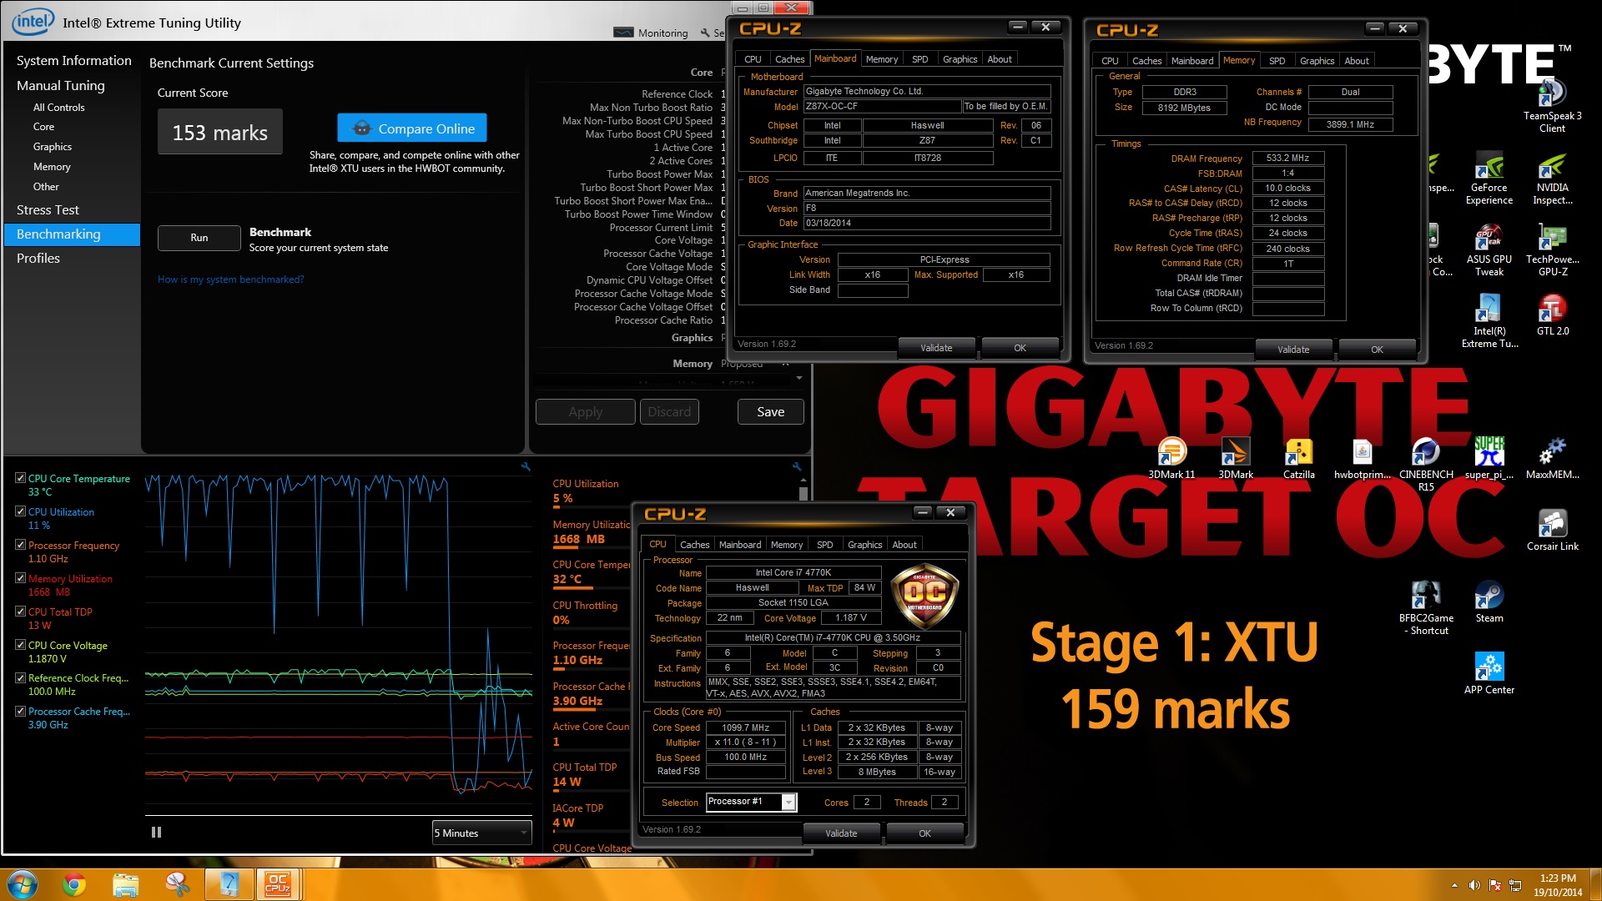Screen dimensions: 1602x901
Task: Launch 3DMark 11 from the desktop
Action: (x=1171, y=459)
